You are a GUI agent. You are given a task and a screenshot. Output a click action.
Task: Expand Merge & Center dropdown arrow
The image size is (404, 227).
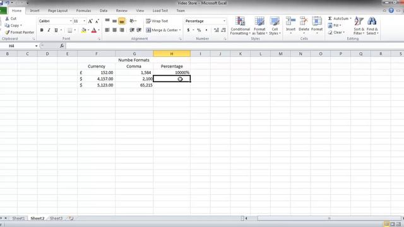click(x=180, y=30)
